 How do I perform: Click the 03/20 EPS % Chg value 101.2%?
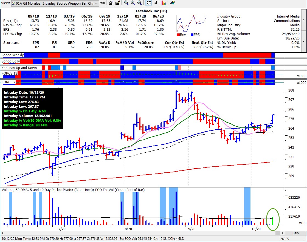click(x=140, y=34)
